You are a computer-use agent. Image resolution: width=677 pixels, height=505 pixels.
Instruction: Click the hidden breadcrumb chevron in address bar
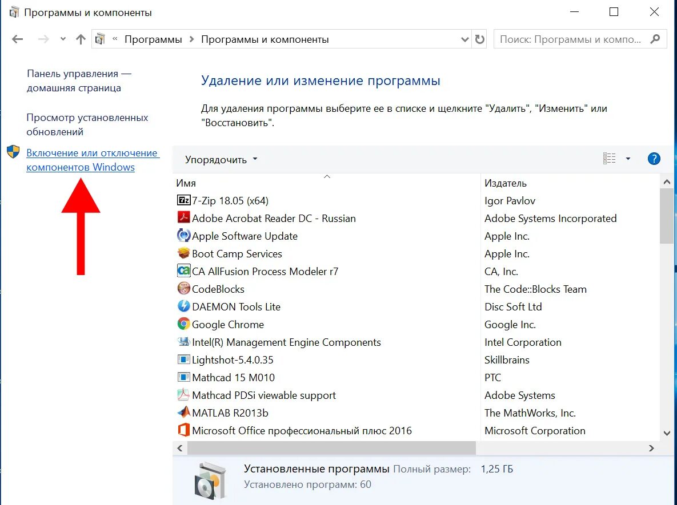tap(115, 39)
